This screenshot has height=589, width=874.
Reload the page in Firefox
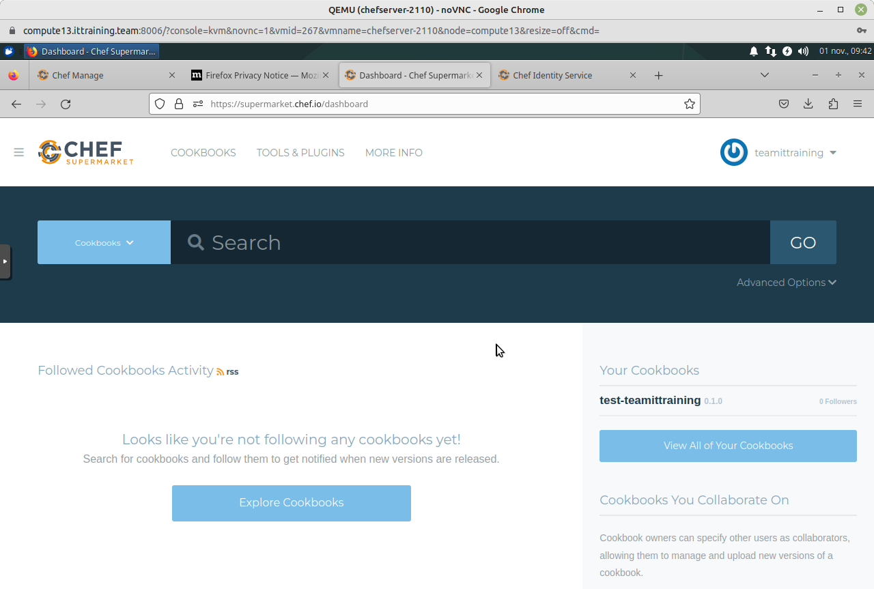[x=66, y=104]
